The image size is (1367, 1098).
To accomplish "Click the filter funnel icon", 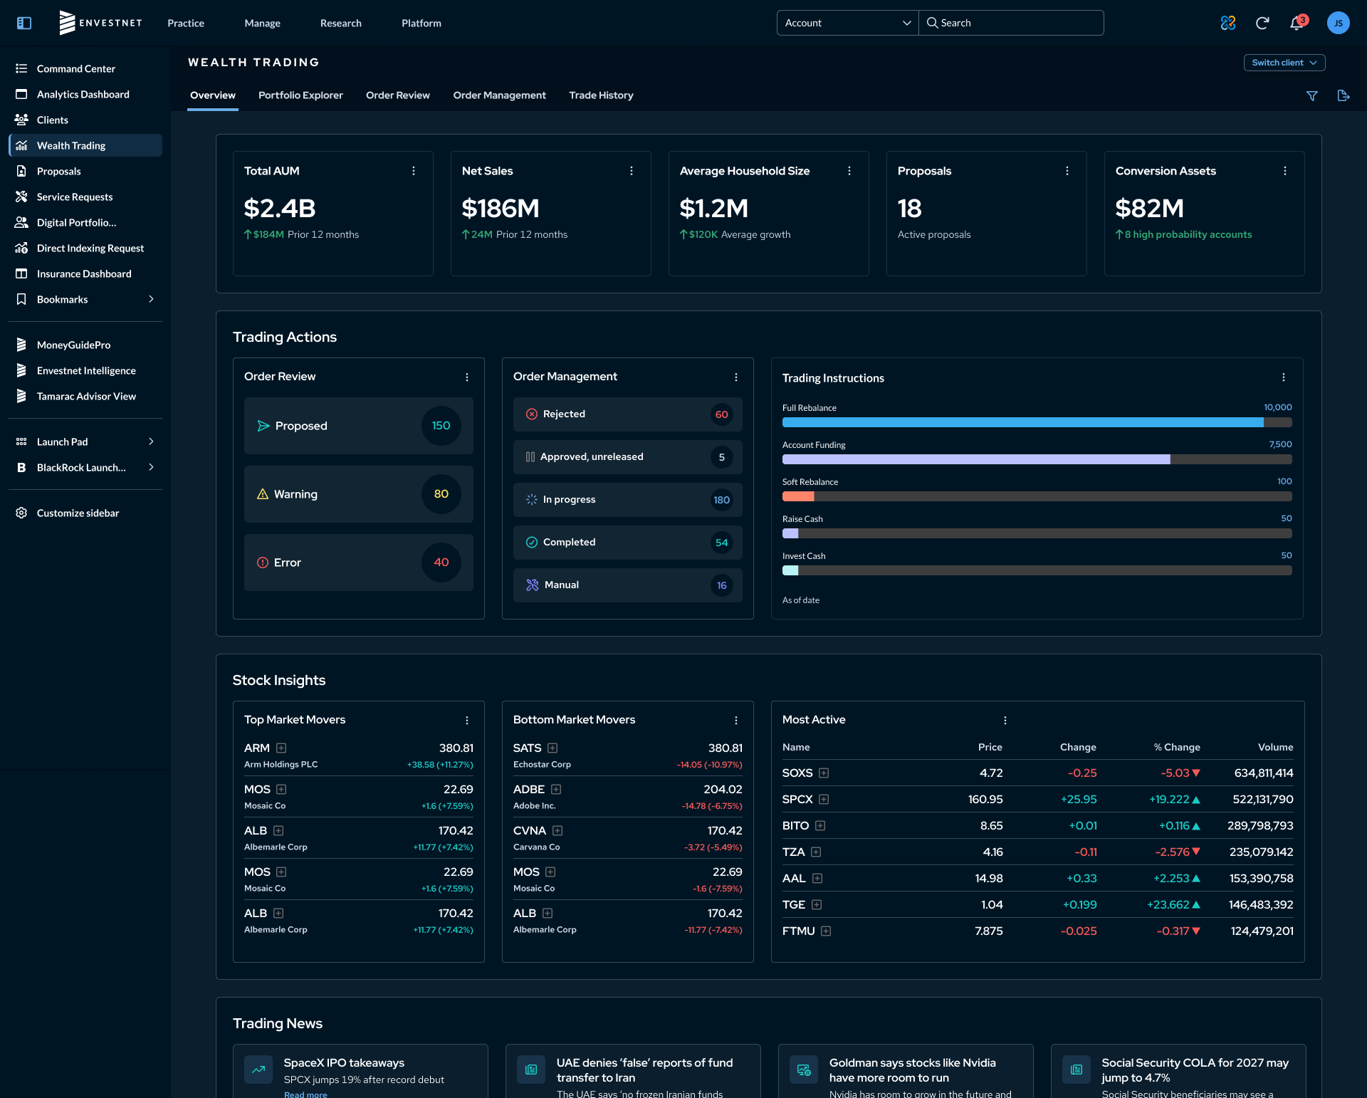I will (x=1312, y=95).
